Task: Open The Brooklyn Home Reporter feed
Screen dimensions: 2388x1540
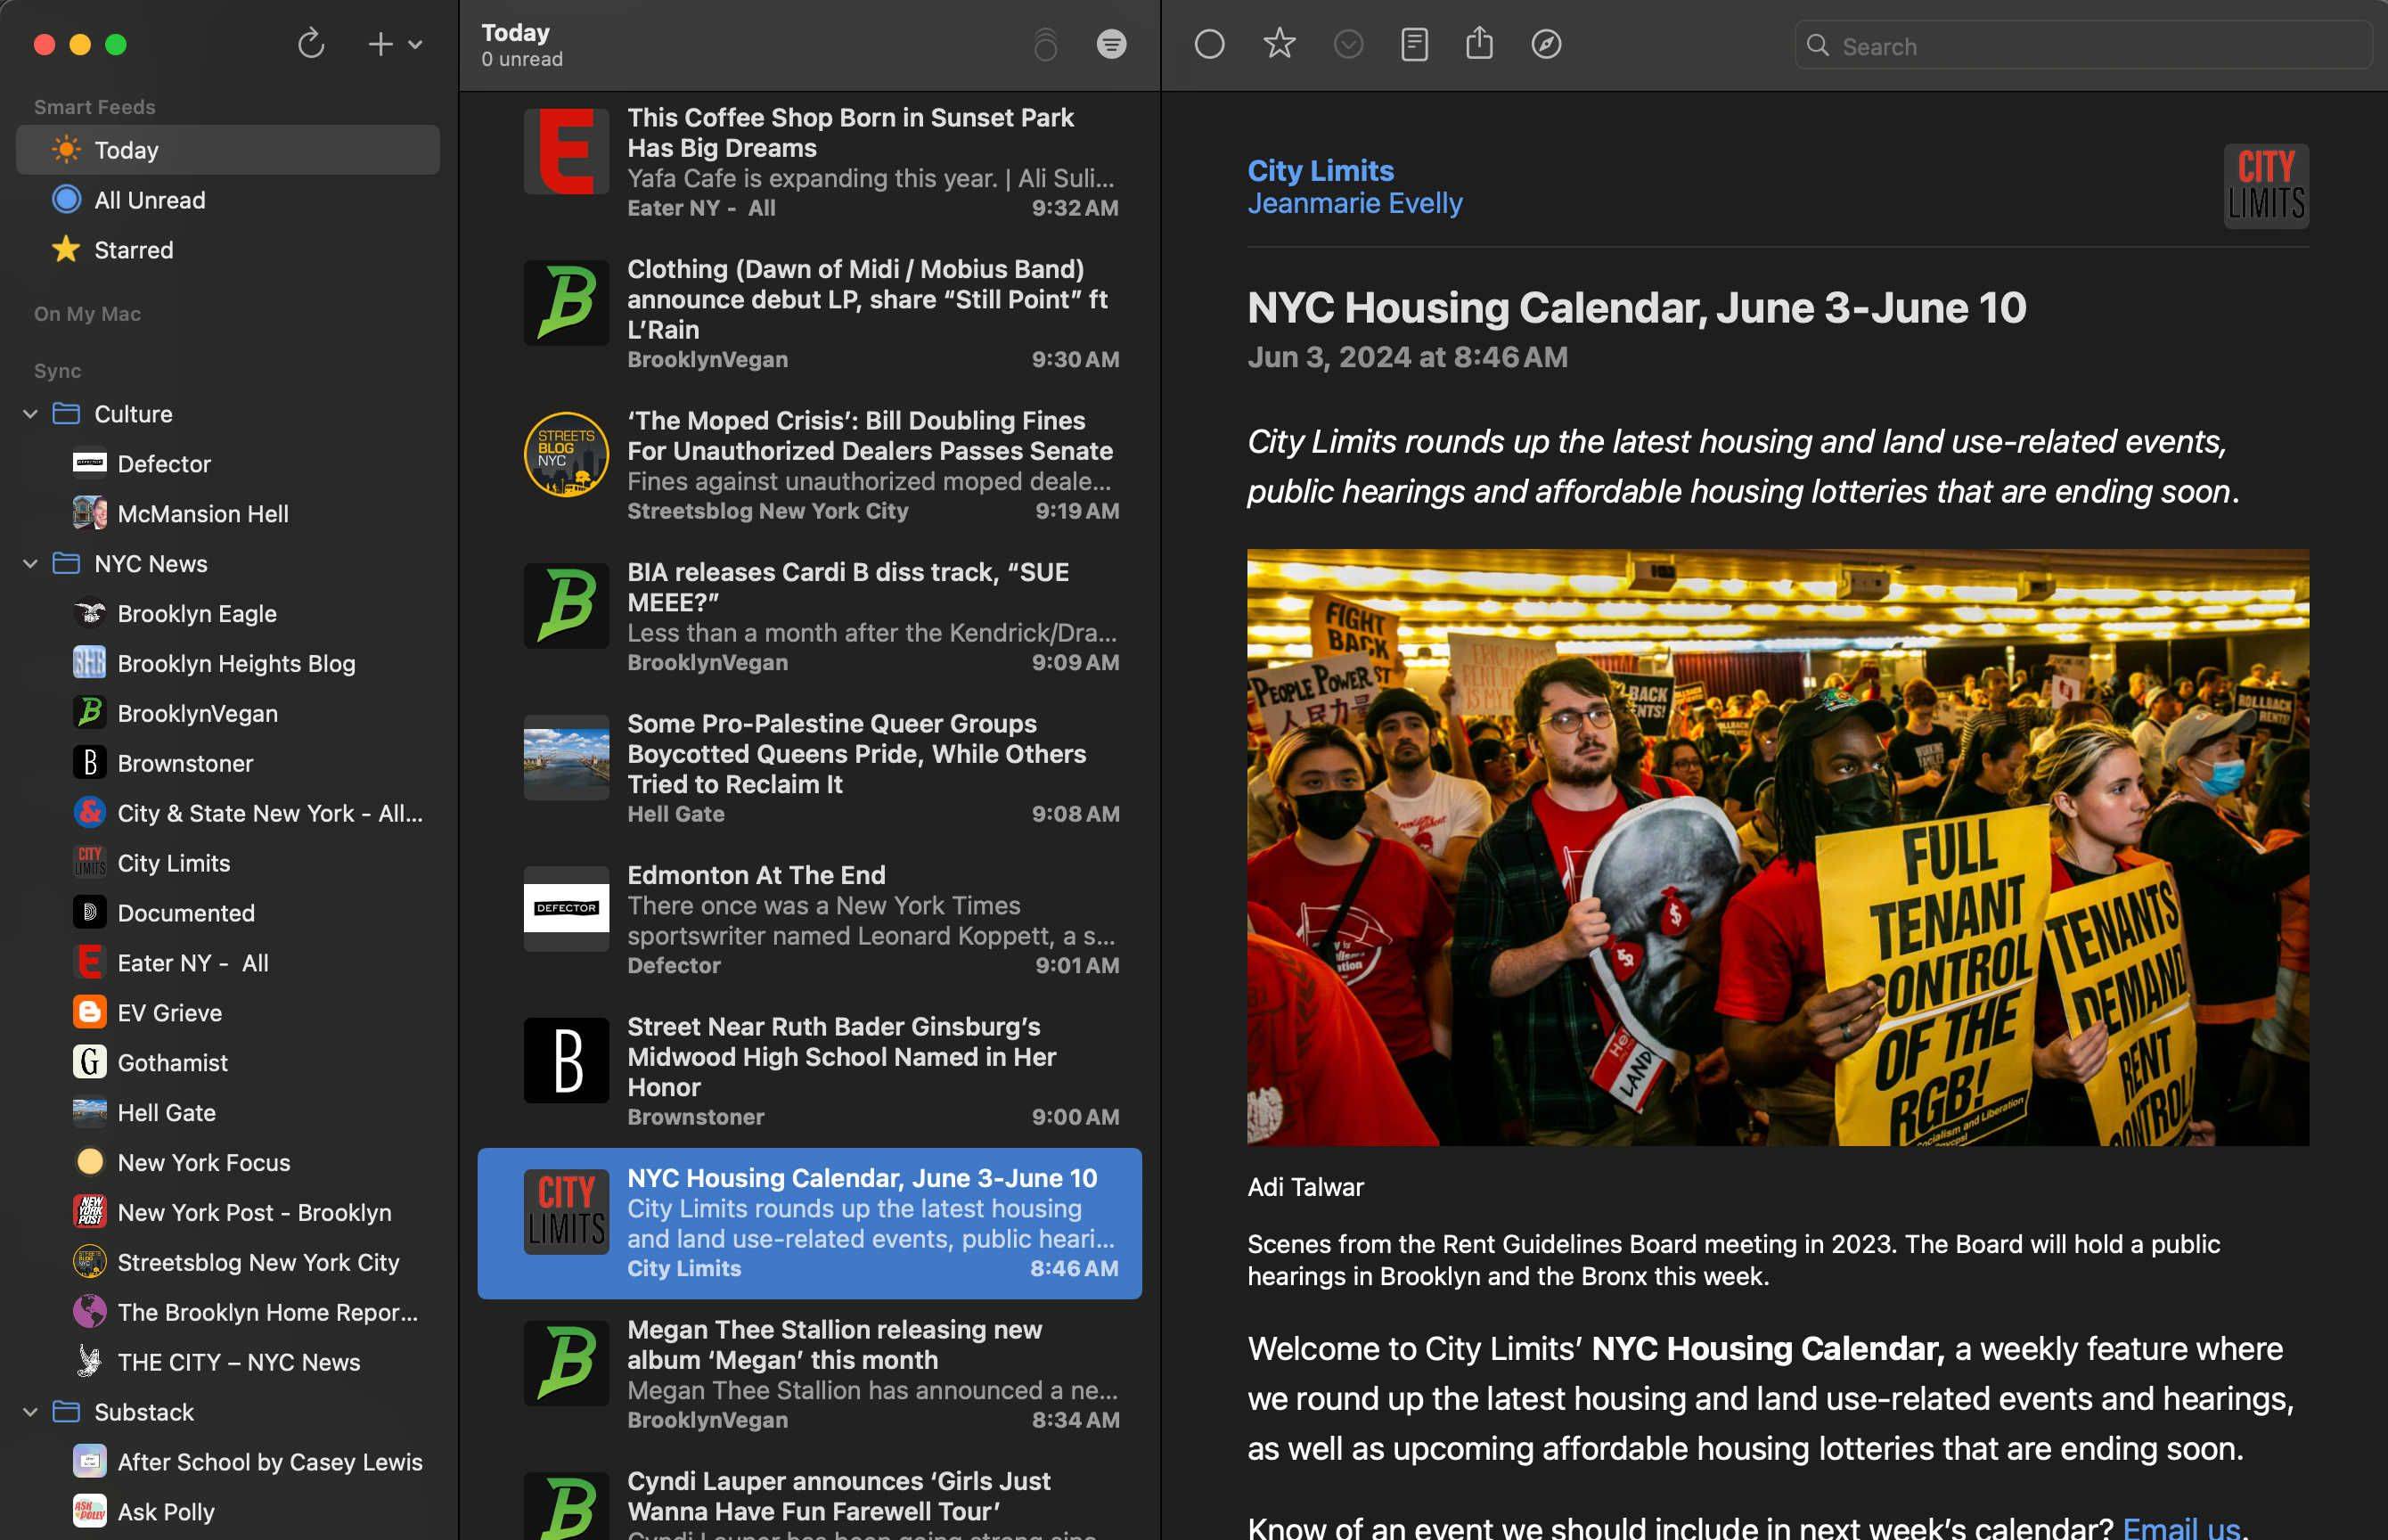Action: click(228, 1312)
